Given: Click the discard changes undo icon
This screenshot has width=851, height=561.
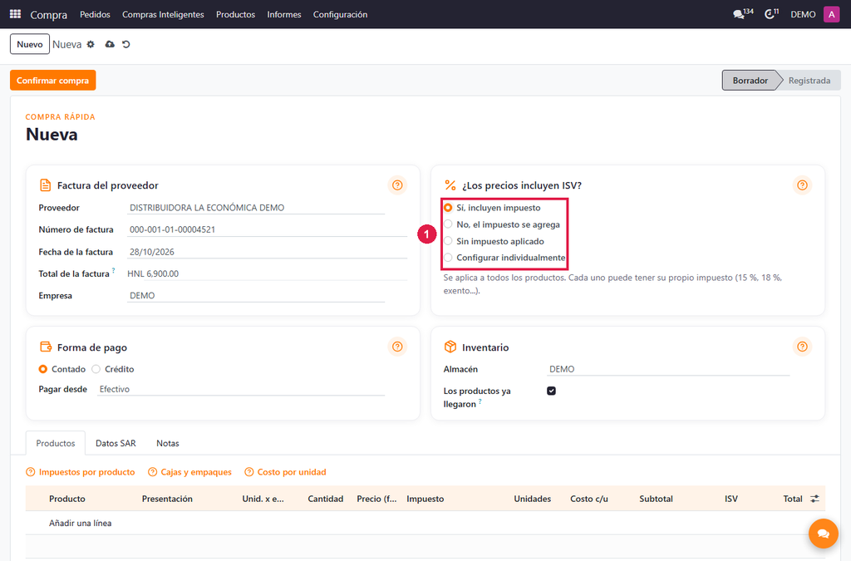Looking at the screenshot, I should (x=126, y=45).
